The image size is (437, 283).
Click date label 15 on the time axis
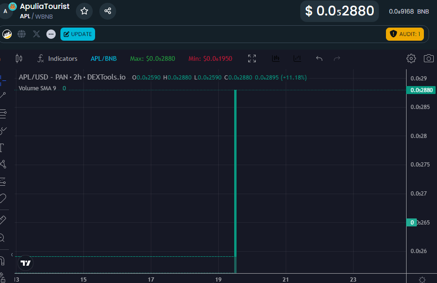pyautogui.click(x=83, y=279)
